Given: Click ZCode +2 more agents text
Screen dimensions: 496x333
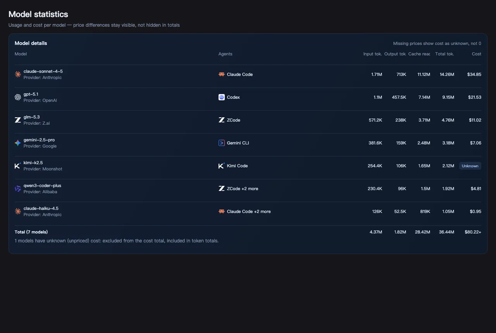Looking at the screenshot, I should pyautogui.click(x=243, y=189).
